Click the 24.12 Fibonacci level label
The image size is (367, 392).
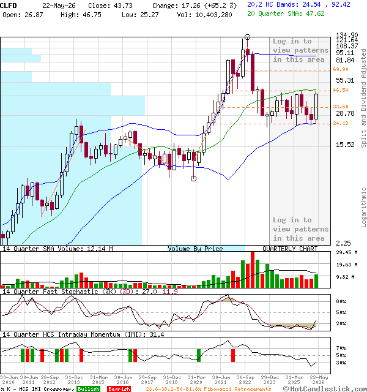tap(341, 123)
